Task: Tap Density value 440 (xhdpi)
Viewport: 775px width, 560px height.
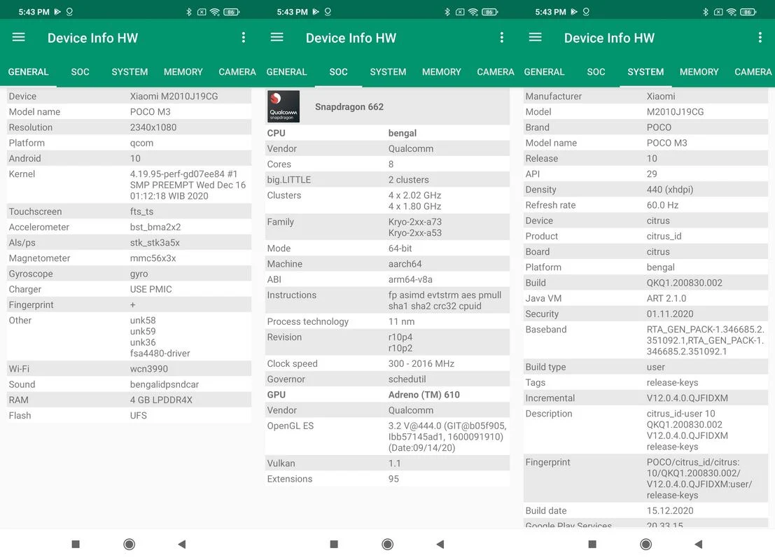Action: coord(670,190)
